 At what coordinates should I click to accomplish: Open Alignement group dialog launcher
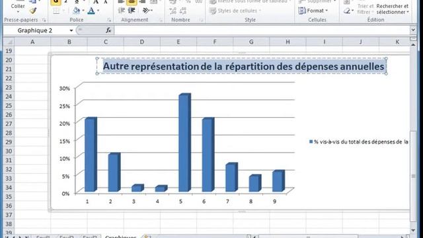(161, 20)
